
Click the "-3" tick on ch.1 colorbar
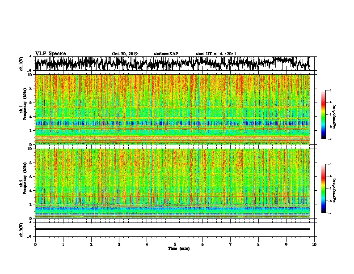(x=329, y=90)
